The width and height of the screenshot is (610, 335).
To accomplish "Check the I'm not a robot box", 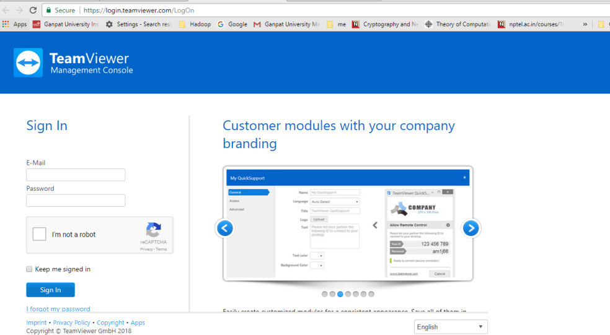I will (x=39, y=234).
